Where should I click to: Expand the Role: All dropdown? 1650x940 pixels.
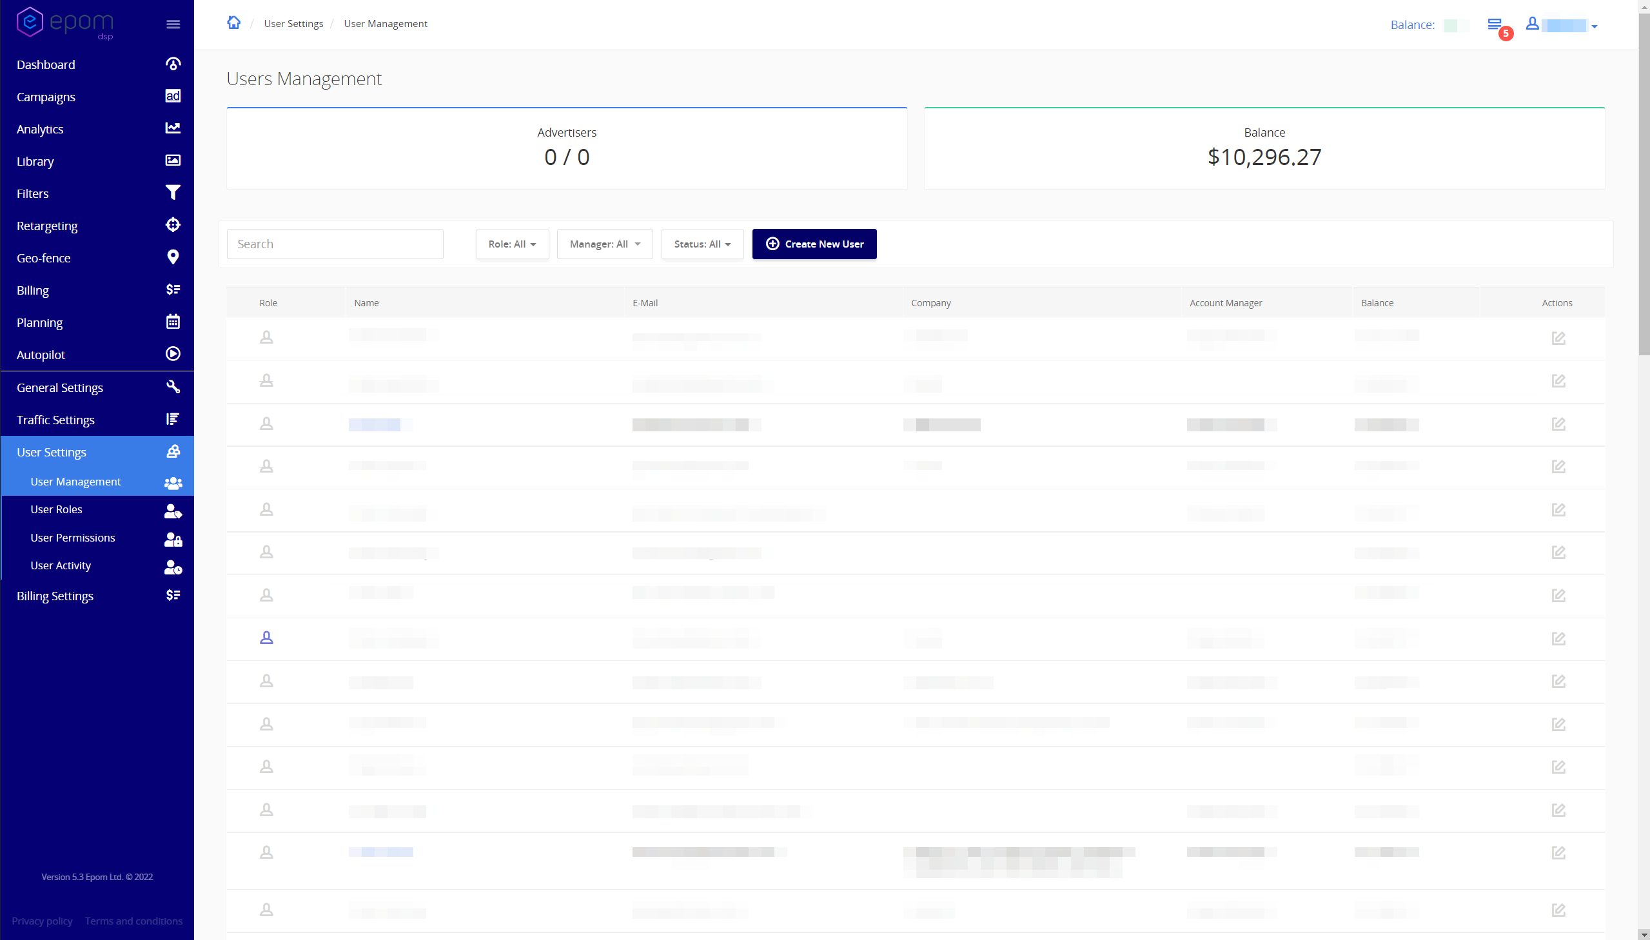512,244
